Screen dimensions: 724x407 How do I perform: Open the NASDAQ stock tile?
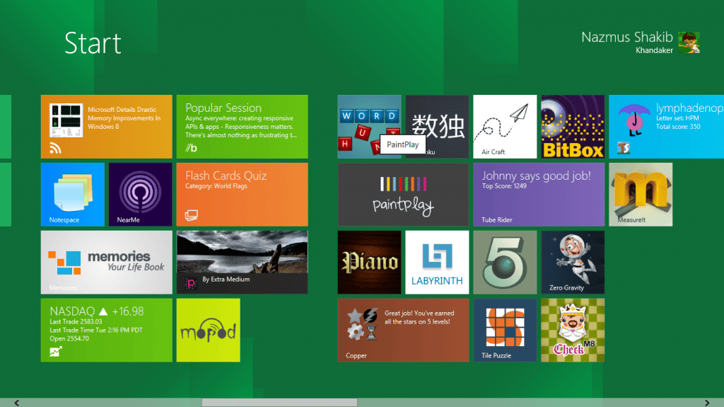tap(106, 331)
